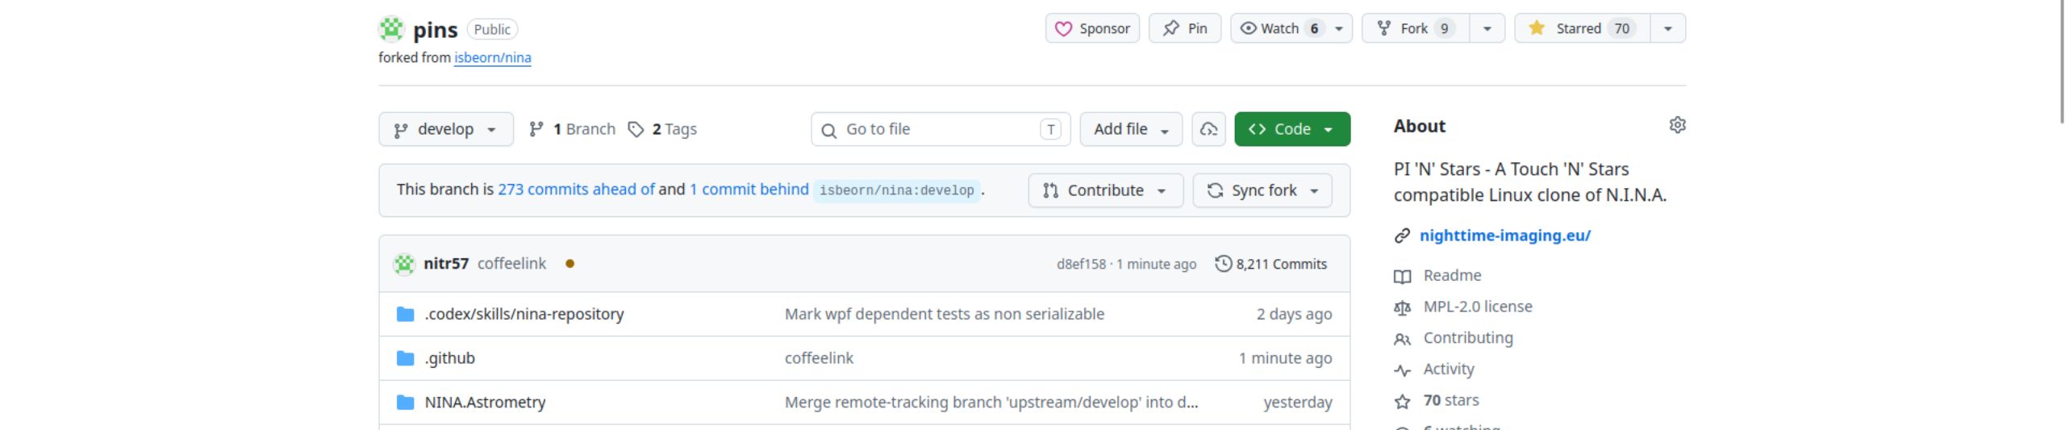The height and width of the screenshot is (430, 2065).
Task: Click the Sponsor button
Action: (1091, 28)
